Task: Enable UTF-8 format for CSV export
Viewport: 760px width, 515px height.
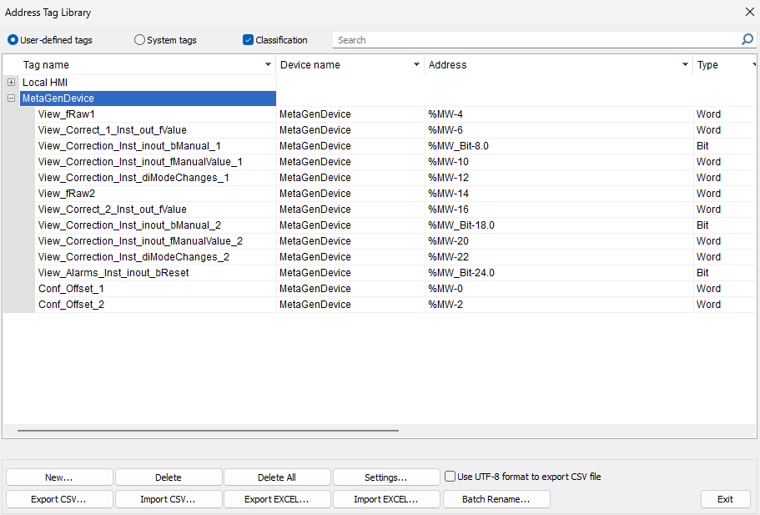Action: [450, 477]
